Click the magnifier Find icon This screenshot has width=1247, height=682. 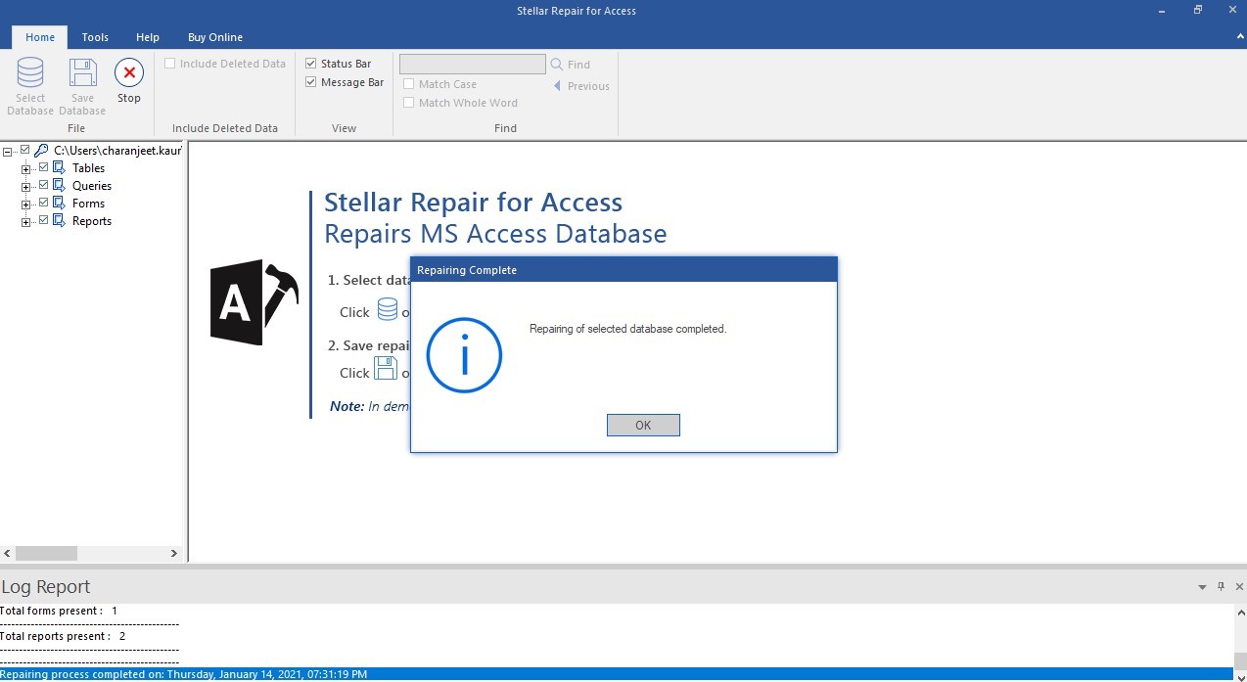(x=556, y=64)
